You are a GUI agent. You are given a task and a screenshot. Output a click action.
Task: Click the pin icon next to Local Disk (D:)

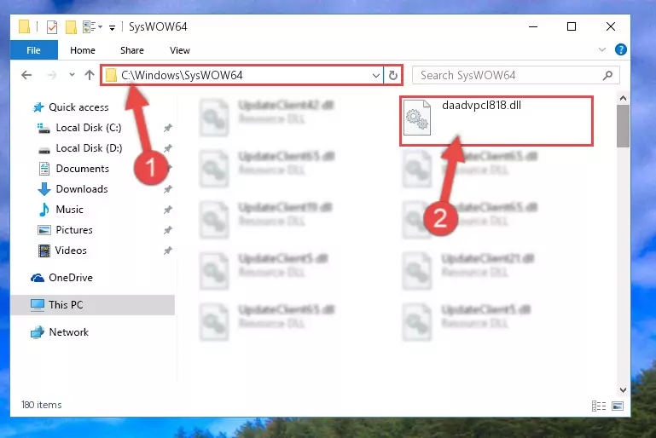[168, 148]
